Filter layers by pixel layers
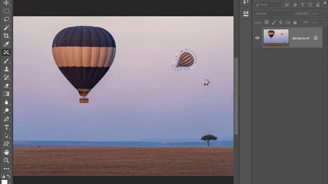The image size is (328, 184). pos(287,5)
